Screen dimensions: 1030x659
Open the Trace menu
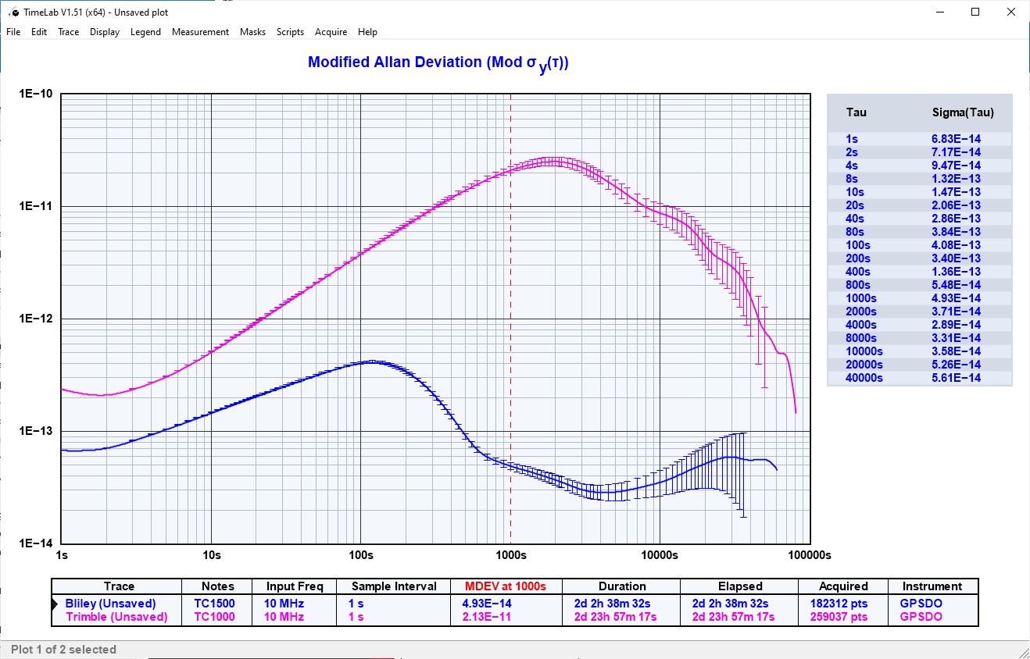coord(68,32)
